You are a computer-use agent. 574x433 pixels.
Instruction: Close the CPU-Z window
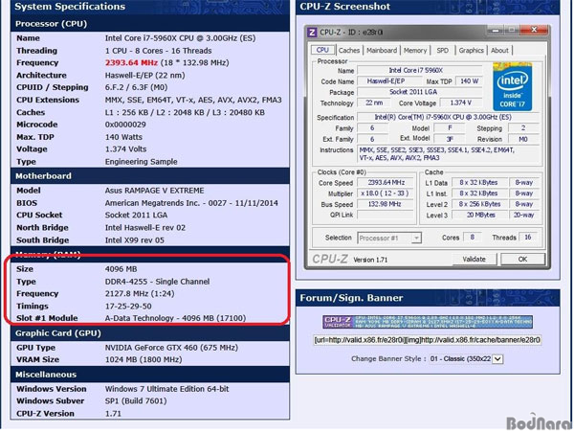tap(534, 30)
